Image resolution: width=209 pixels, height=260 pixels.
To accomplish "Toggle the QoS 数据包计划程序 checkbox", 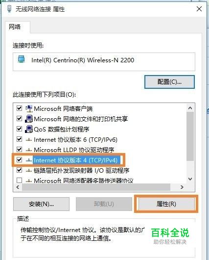I will 20,129.
